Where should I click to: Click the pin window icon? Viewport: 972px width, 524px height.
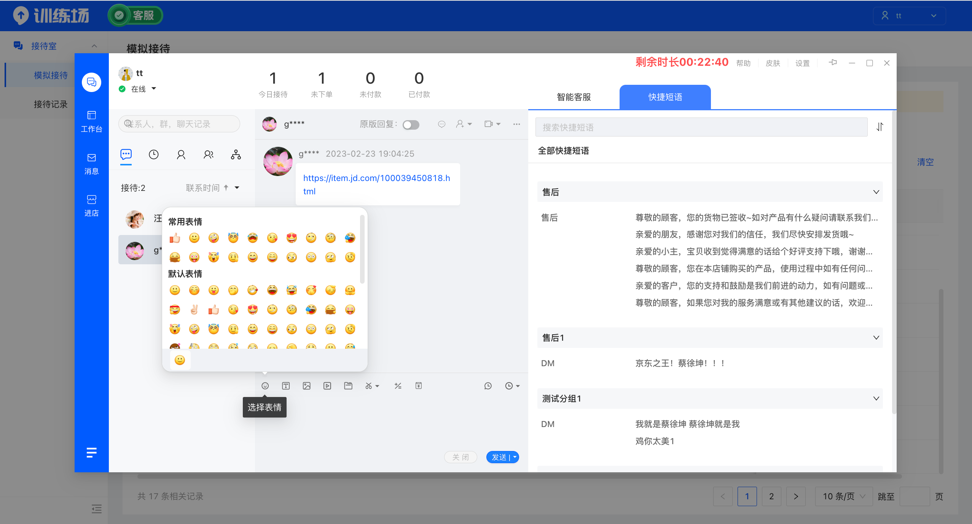tap(833, 63)
